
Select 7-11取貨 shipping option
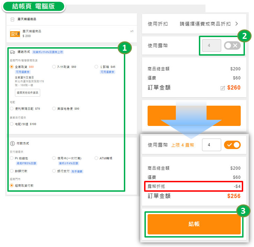54,66
